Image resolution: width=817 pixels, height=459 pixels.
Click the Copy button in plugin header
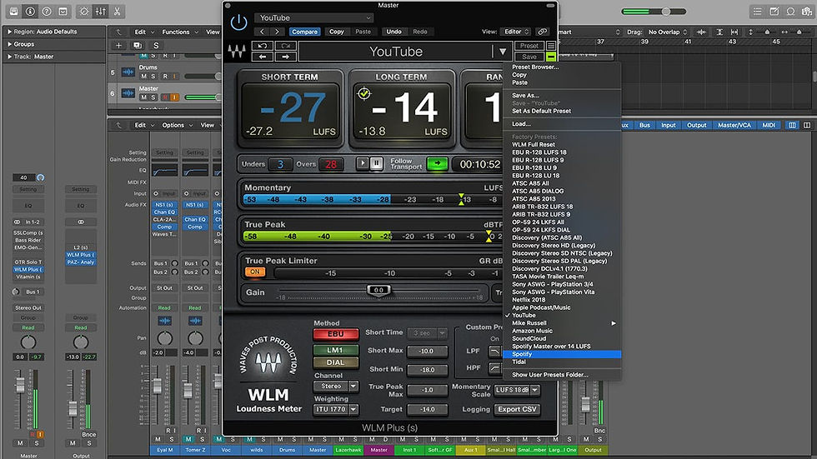(x=337, y=32)
